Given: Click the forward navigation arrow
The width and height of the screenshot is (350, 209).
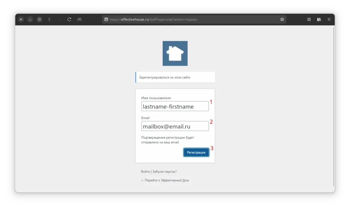Looking at the screenshot, I should (59, 19).
